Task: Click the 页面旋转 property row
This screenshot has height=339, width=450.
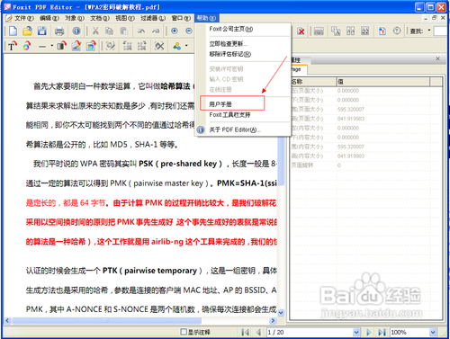Action: (x=366, y=165)
